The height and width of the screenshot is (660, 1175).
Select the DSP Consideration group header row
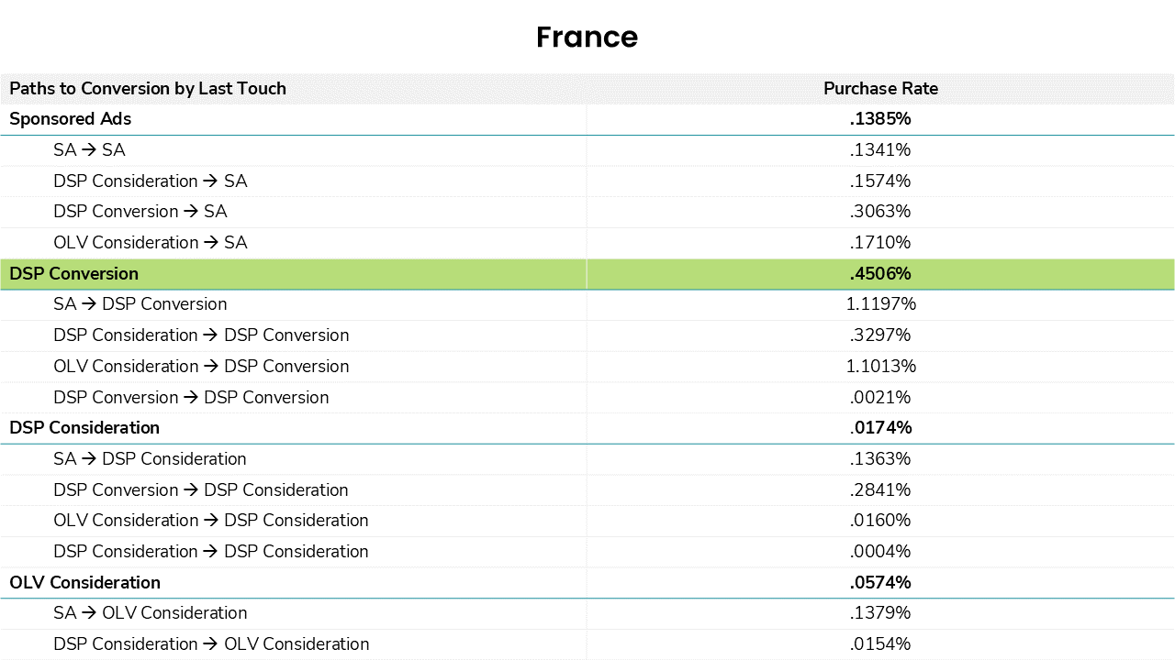coord(587,428)
